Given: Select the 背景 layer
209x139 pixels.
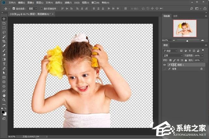Looking at the screenshot, I should (174, 69).
